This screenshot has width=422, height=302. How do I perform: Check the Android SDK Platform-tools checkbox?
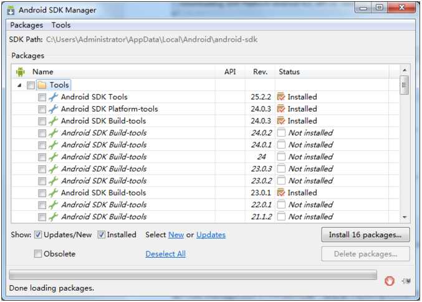[x=42, y=109]
